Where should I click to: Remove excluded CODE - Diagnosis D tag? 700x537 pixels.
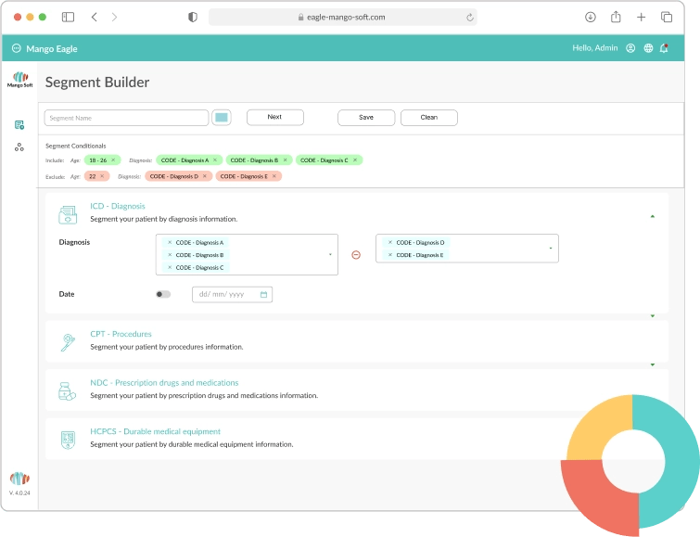pos(205,176)
